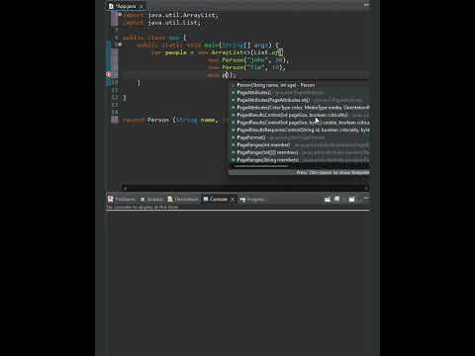Image resolution: width=475 pixels, height=356 pixels.
Task: Select the App.java editor tab
Action: 126,6
